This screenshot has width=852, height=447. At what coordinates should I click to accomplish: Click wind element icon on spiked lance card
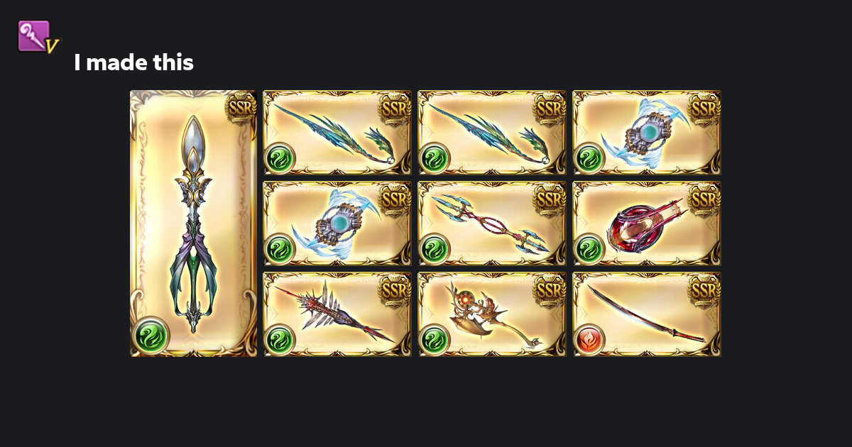point(280,339)
